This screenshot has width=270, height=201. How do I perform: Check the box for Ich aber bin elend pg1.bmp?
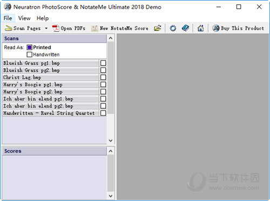(x=103, y=99)
